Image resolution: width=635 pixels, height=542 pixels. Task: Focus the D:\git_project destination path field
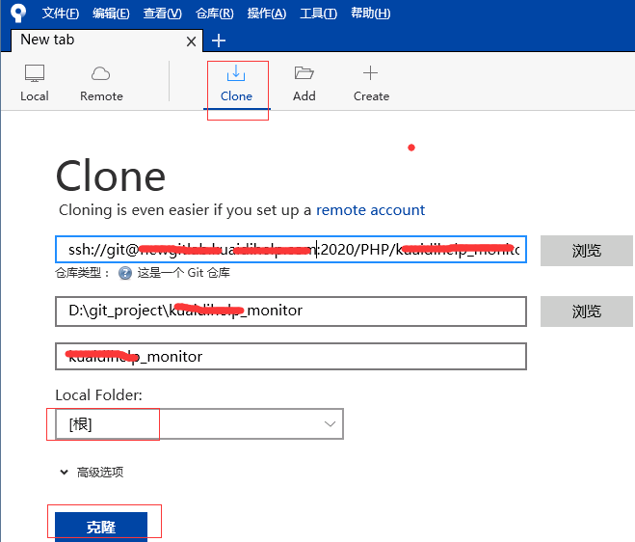click(x=291, y=311)
